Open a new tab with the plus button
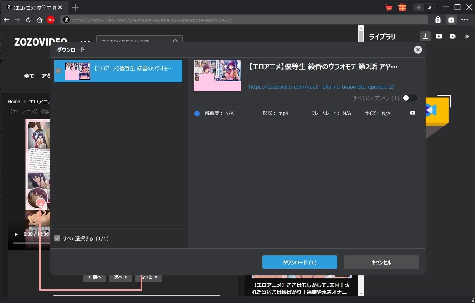The width and height of the screenshot is (475, 303). (75, 7)
